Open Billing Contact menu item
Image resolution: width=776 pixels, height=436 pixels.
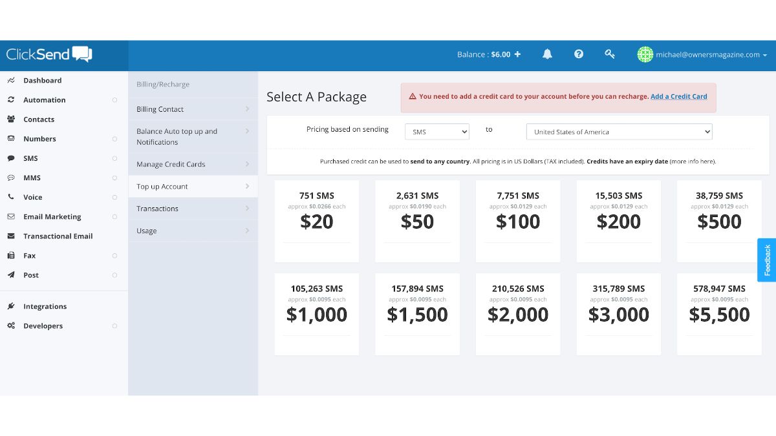(193, 109)
